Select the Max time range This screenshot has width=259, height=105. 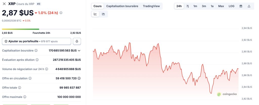click(221, 6)
